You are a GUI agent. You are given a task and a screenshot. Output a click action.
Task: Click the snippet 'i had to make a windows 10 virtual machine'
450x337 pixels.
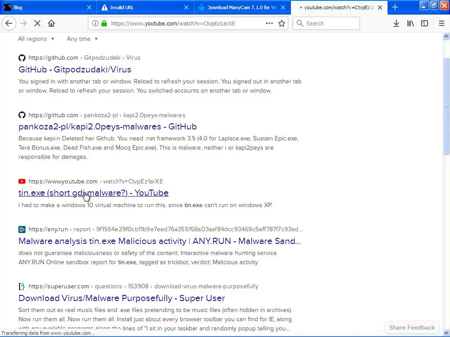click(145, 205)
